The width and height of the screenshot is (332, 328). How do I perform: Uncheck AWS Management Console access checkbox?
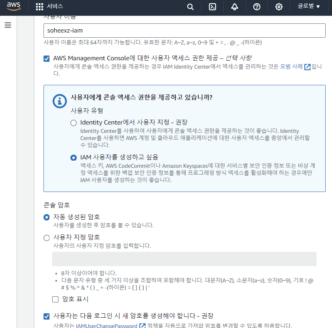tap(46, 59)
